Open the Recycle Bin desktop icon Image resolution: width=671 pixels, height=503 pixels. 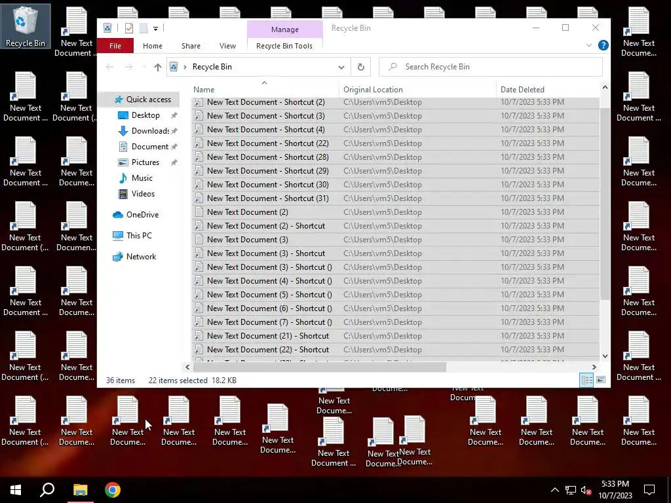[x=26, y=26]
